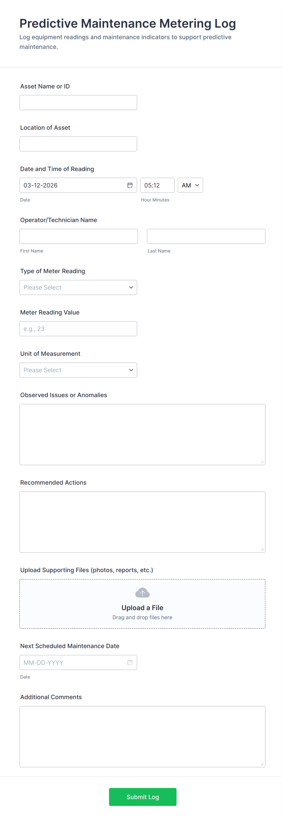Submit the log form
Viewport: 282px width, 821px height.
click(x=143, y=796)
